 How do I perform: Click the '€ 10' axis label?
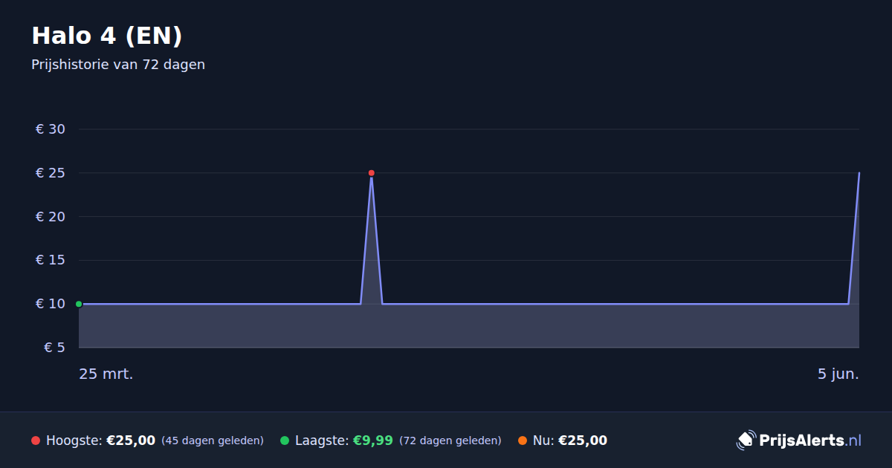point(51,304)
